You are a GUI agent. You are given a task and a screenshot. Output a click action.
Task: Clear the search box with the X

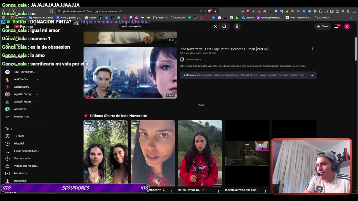215,27
